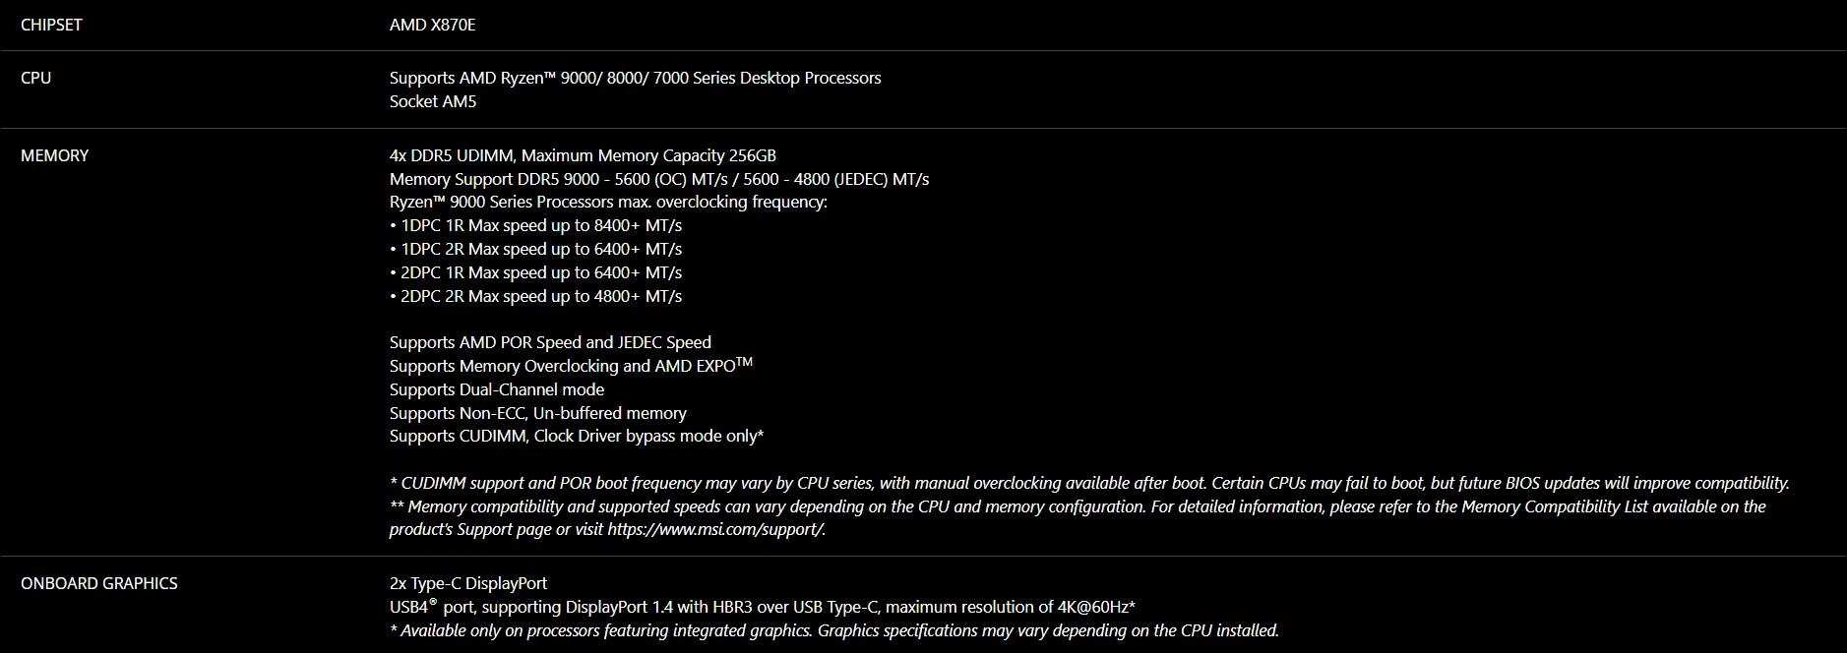Click the AMD EXPO memory overclocking line

tap(571, 366)
